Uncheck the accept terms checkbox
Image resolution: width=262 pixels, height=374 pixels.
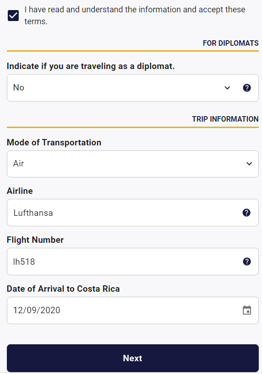13,16
